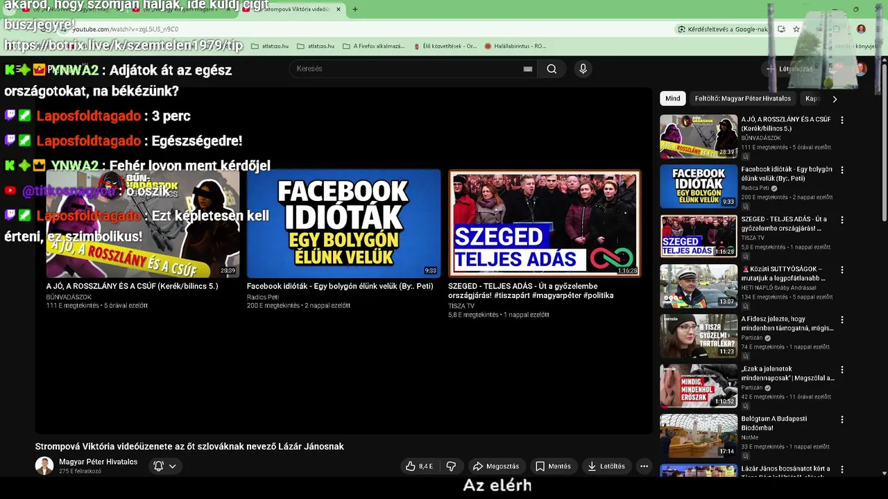The width and height of the screenshot is (888, 499).
Task: Open three-dot menu for Közúti SUTTYÓSÁGOK video
Action: coord(842,270)
